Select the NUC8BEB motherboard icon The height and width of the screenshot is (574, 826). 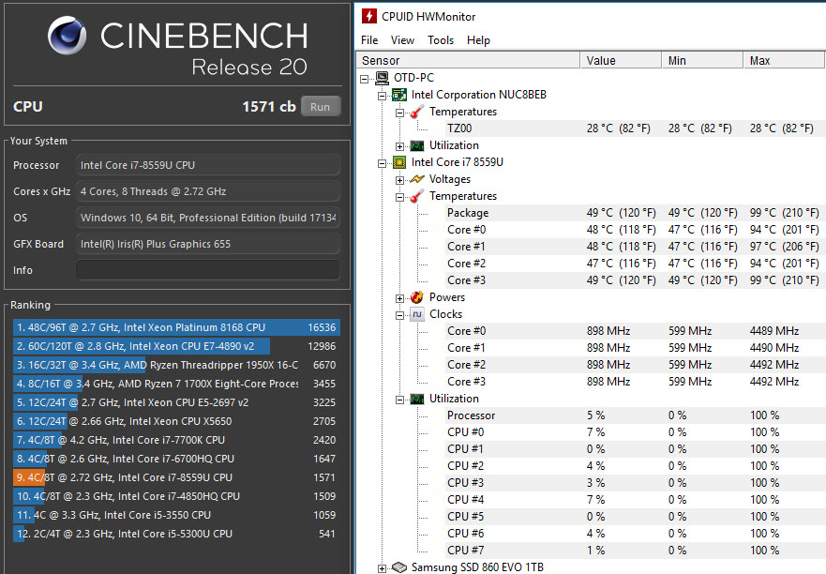[399, 95]
